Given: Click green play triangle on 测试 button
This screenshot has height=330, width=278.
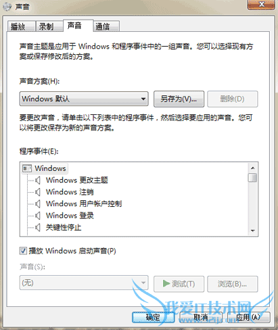Looking at the screenshot, I should tap(166, 283).
